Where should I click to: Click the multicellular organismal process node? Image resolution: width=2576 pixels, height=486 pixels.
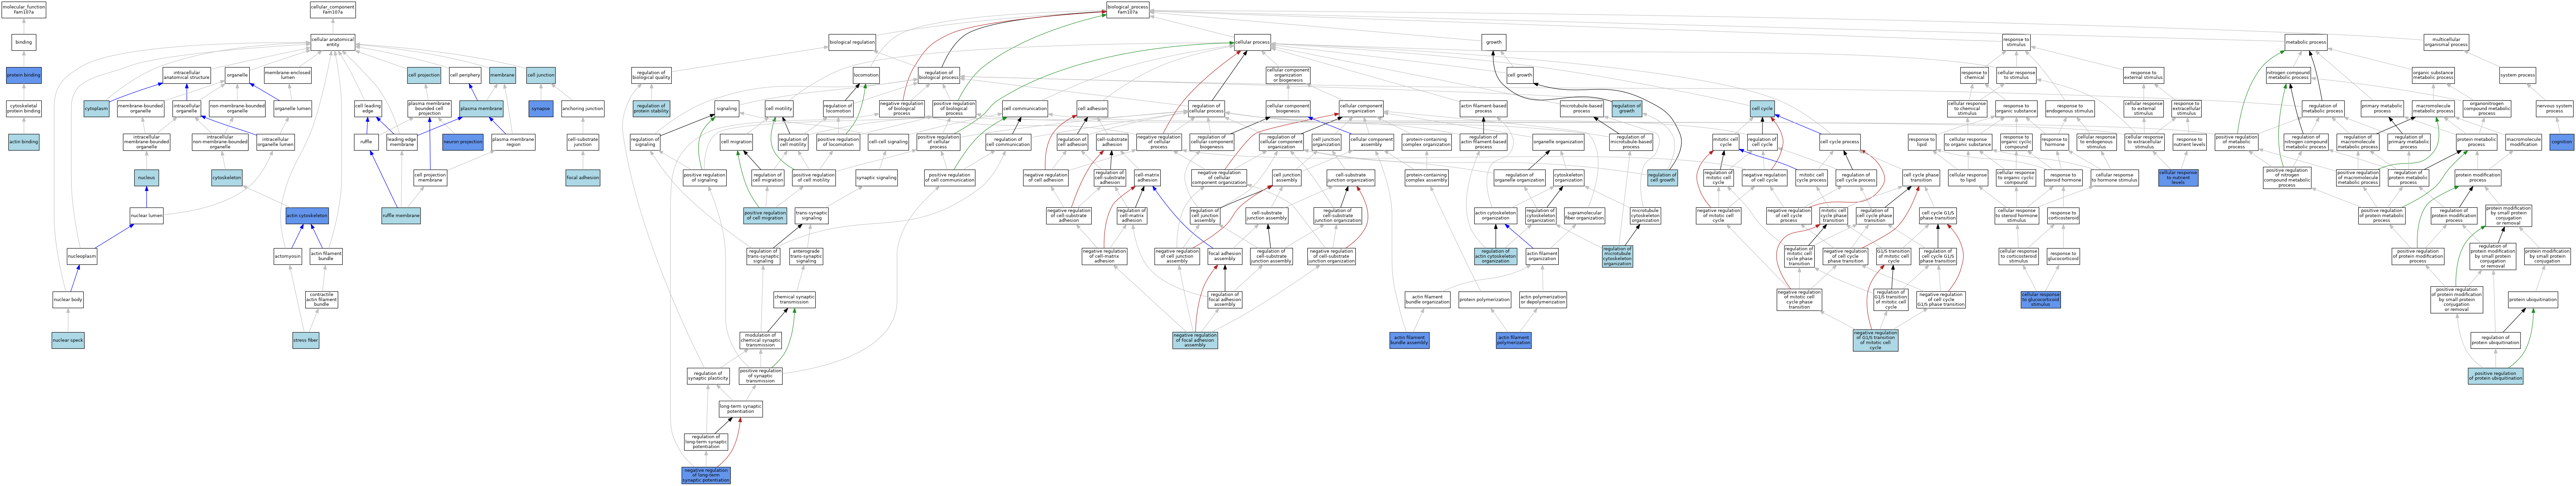(2446, 42)
